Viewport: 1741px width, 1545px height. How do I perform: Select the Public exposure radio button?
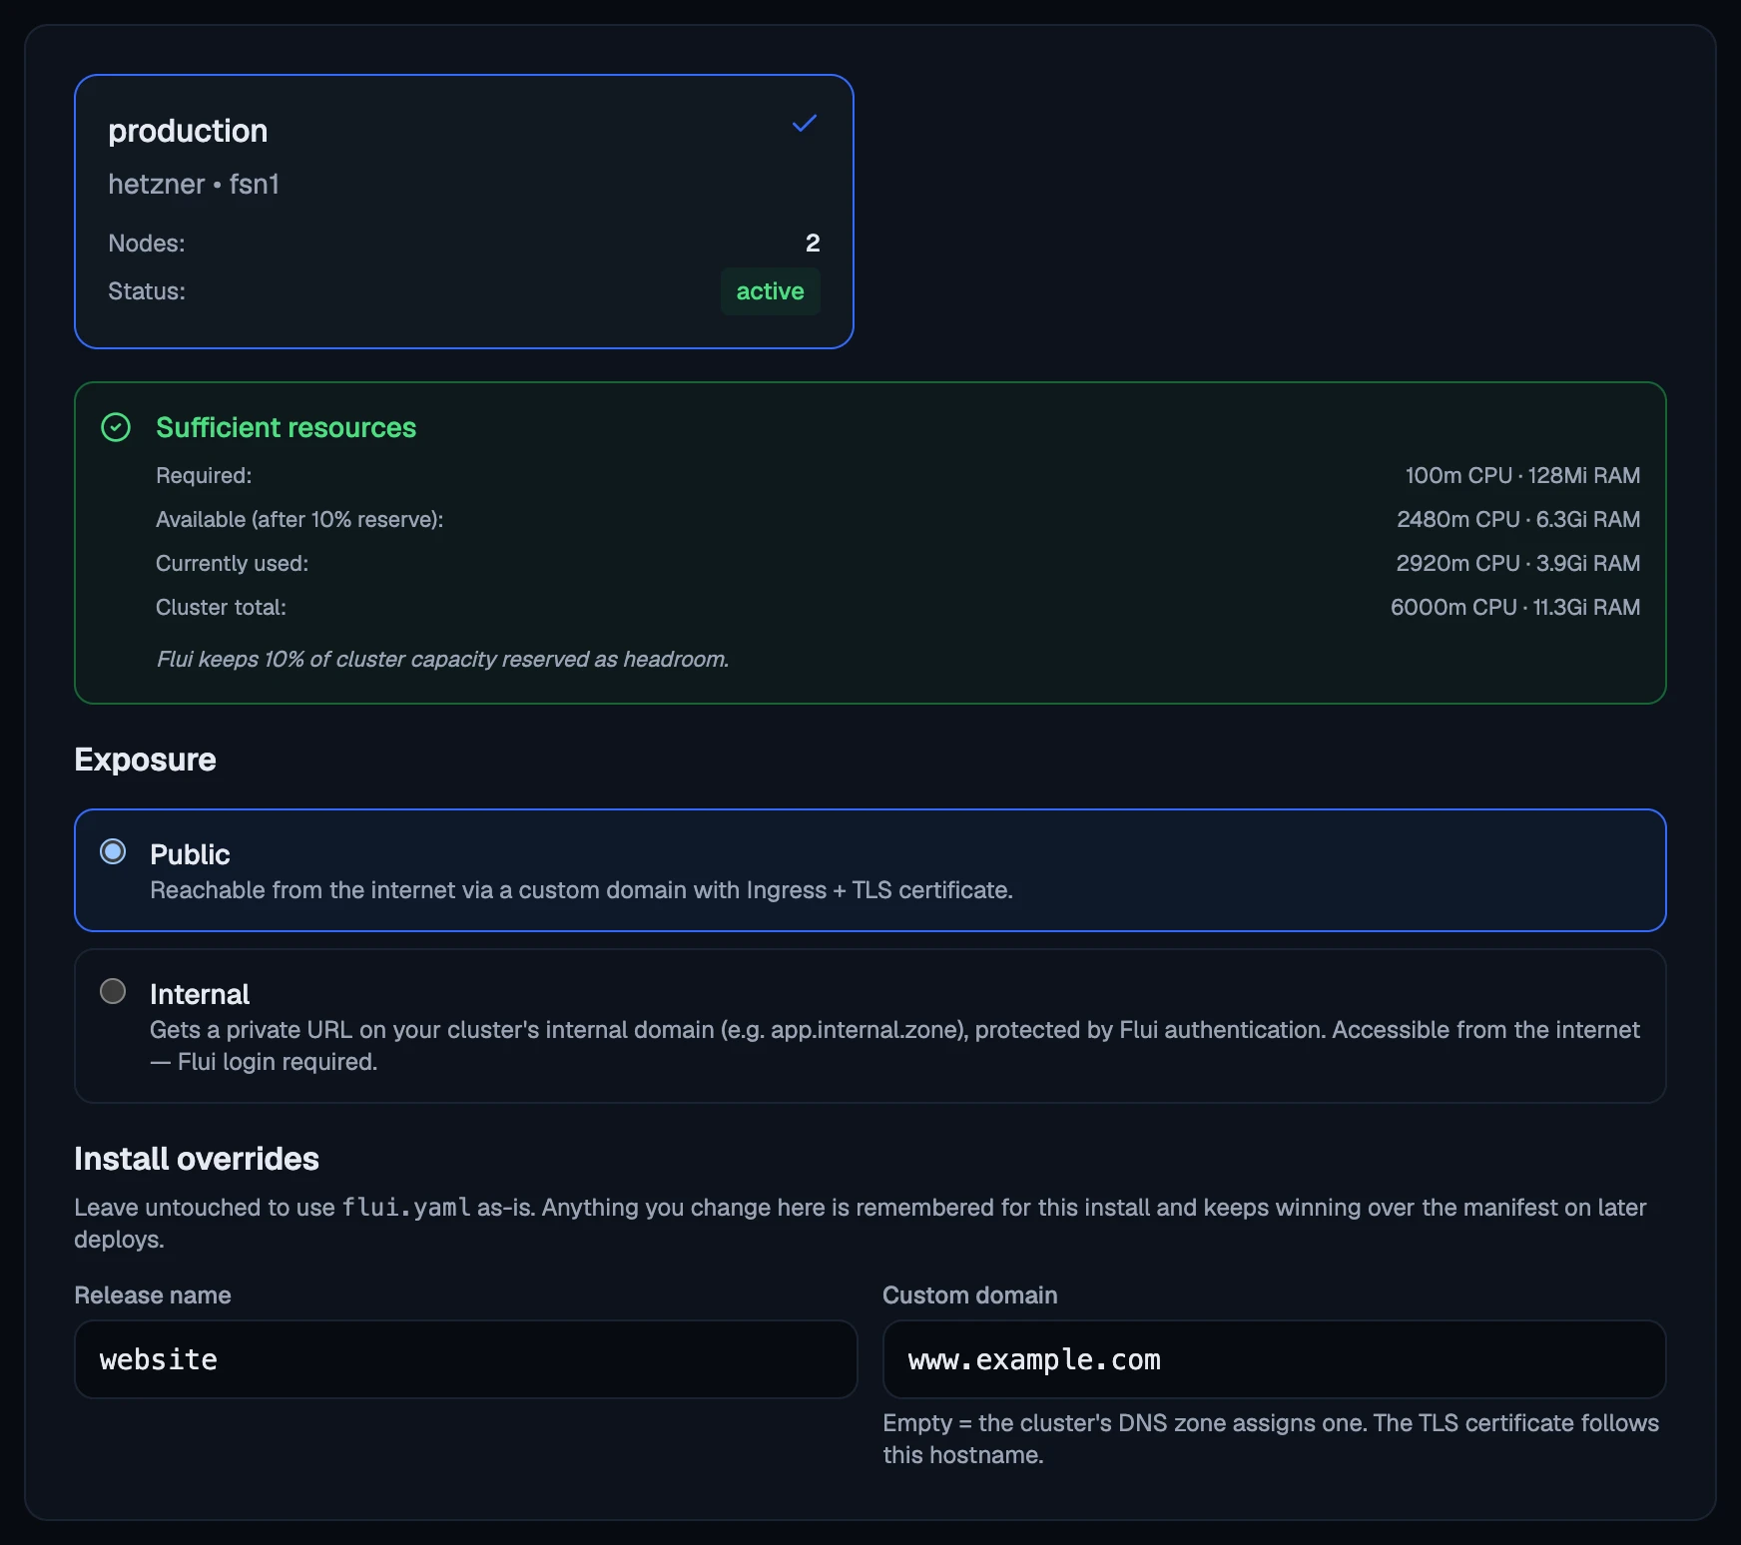point(113,851)
